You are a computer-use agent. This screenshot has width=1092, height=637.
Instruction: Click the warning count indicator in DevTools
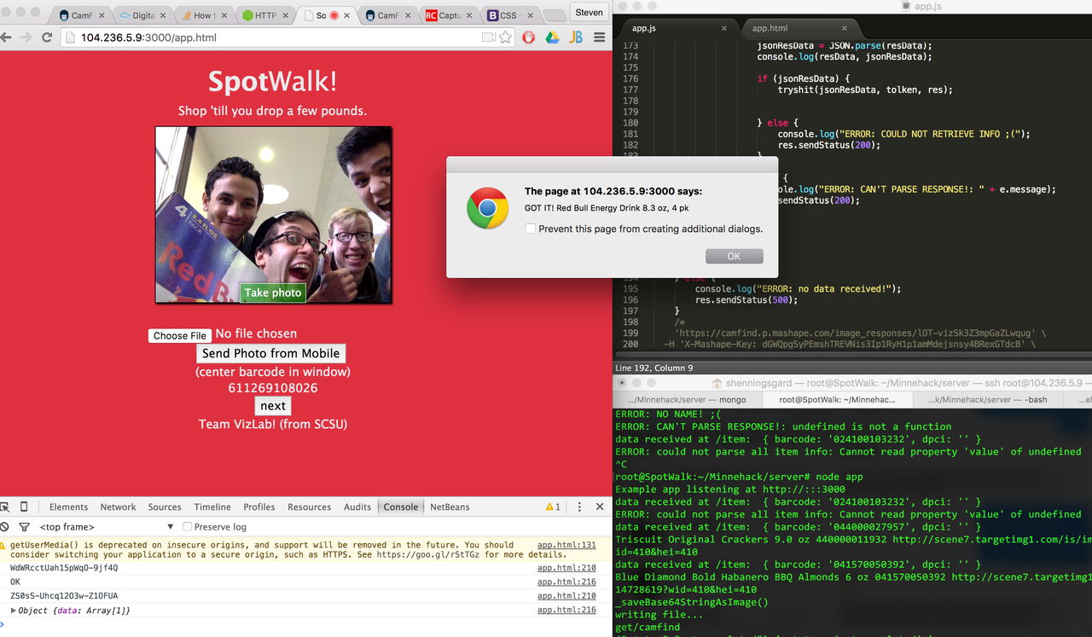[x=553, y=507]
